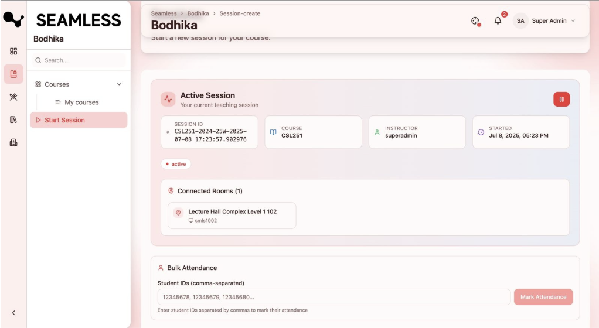The height and width of the screenshot is (328, 599).
Task: Open notifications bell with badge
Action: click(498, 21)
